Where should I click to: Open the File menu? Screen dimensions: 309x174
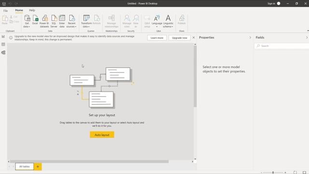click(x=5, y=11)
